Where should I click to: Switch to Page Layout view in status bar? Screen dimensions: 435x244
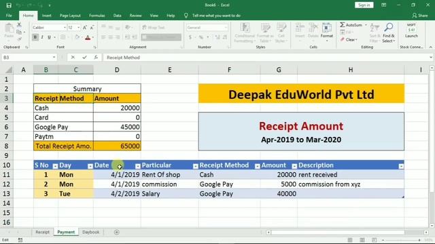click(x=362, y=240)
